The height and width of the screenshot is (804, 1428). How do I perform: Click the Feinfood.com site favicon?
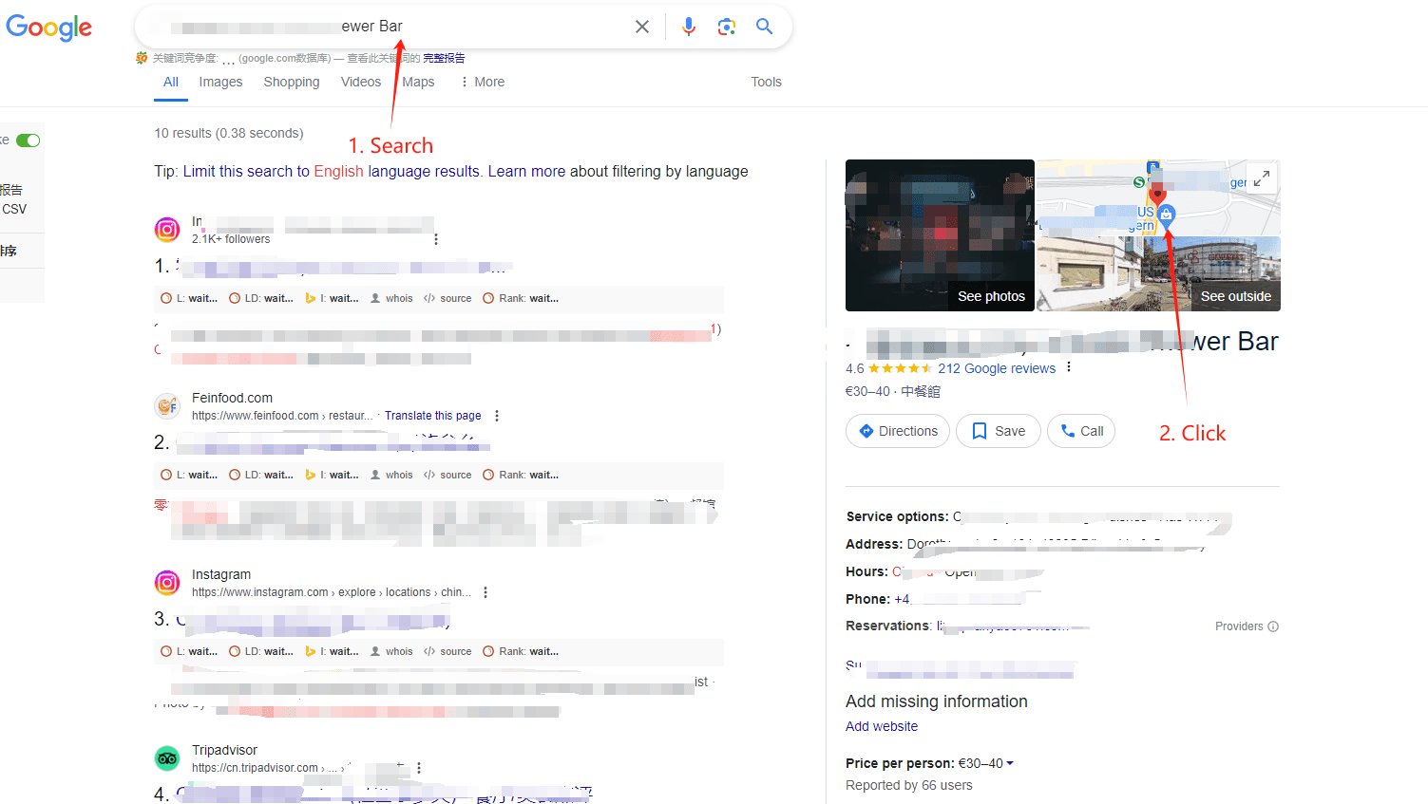pyautogui.click(x=167, y=406)
